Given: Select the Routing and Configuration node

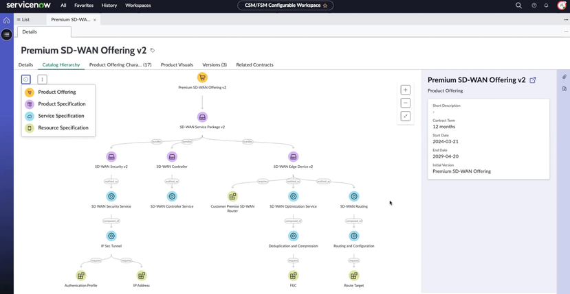Looking at the screenshot, I should tap(353, 236).
